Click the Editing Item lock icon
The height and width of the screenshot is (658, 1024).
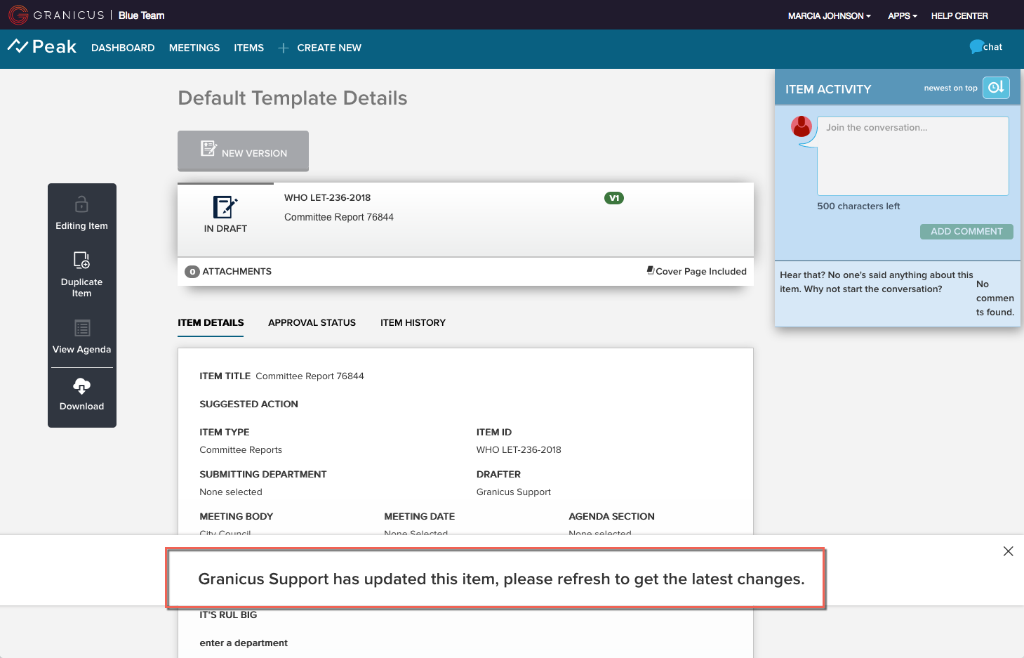pyautogui.click(x=81, y=204)
